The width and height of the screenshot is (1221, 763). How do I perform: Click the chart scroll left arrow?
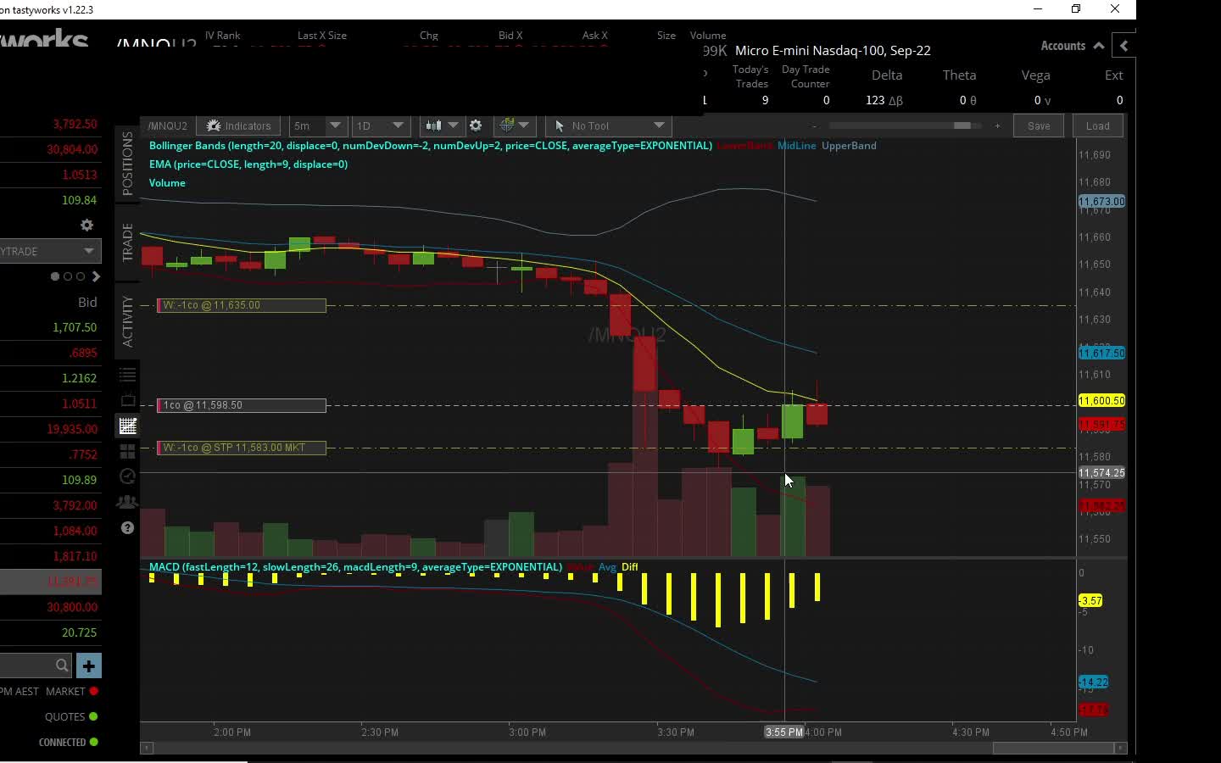(x=147, y=748)
